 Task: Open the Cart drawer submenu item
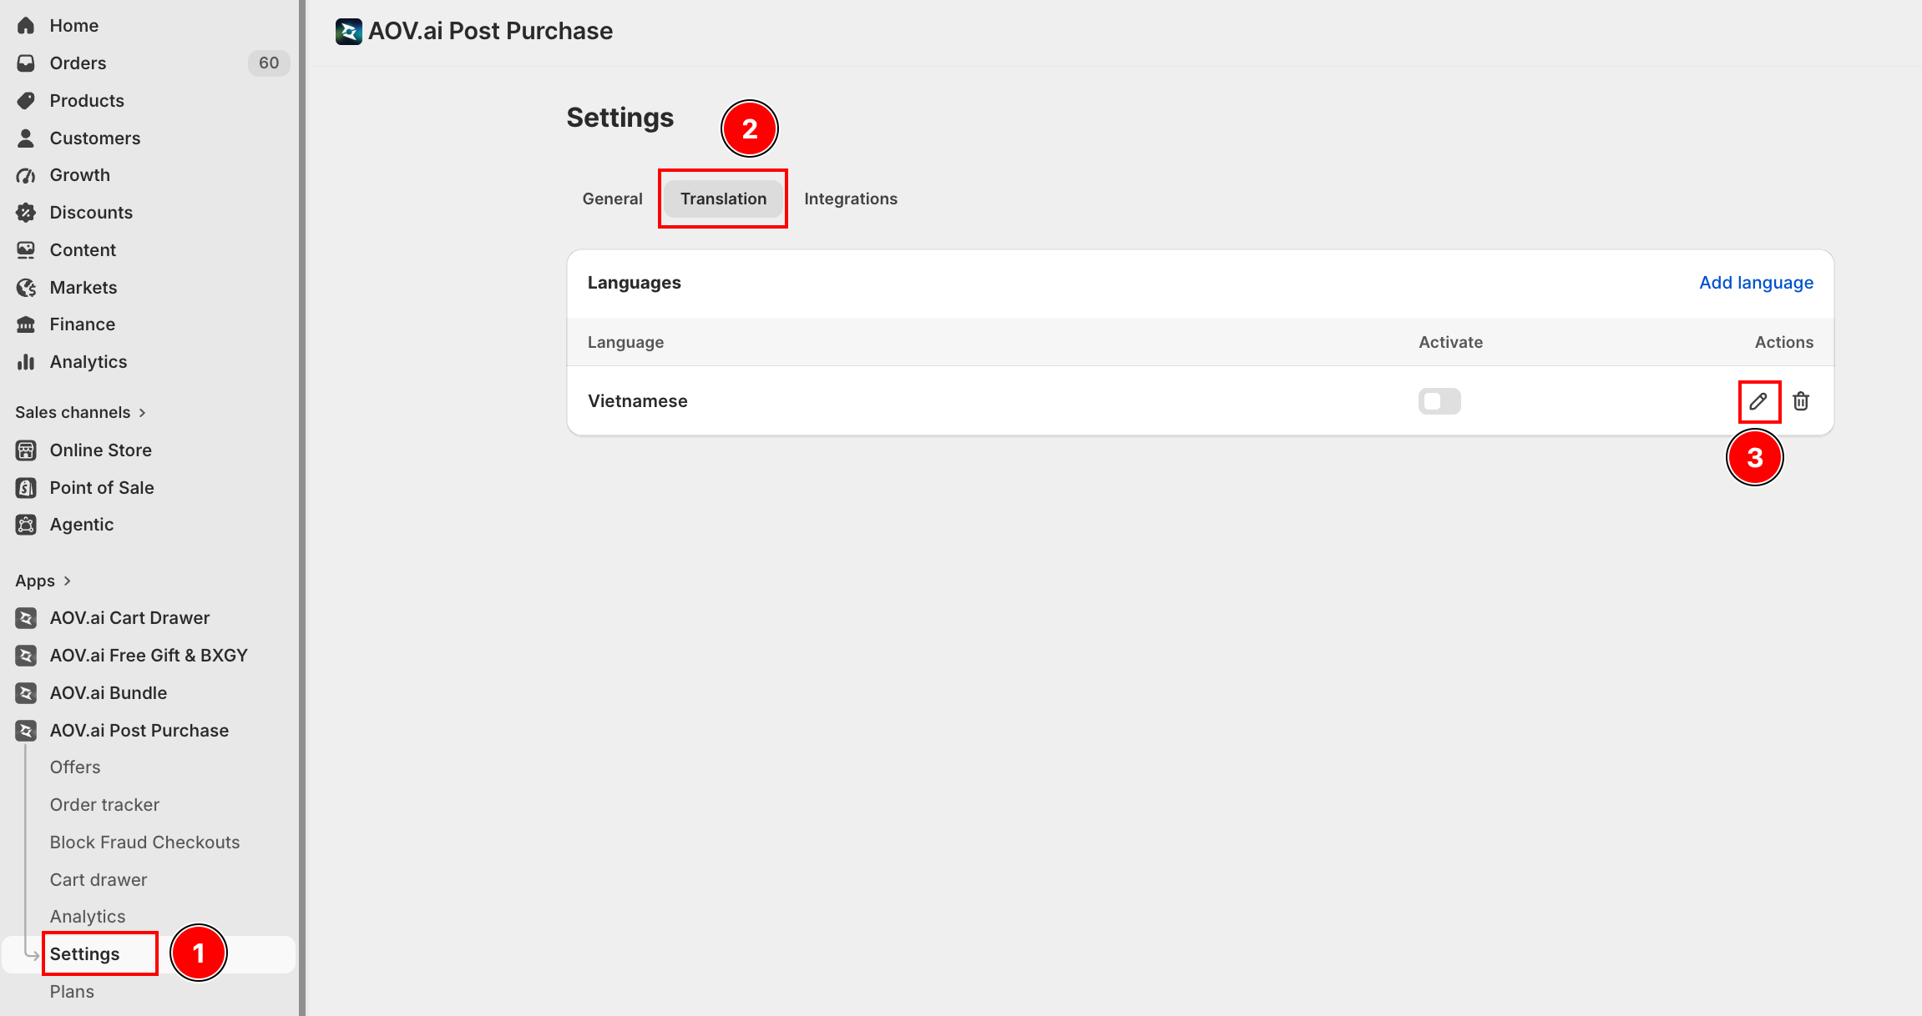pyautogui.click(x=99, y=880)
